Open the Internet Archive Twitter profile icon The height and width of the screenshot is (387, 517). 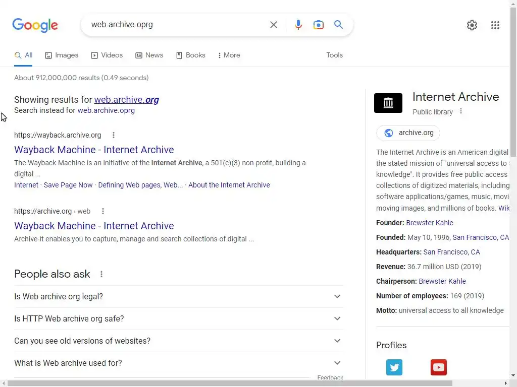point(394,367)
